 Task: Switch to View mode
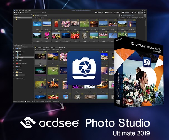pyautogui.click(x=117, y=12)
